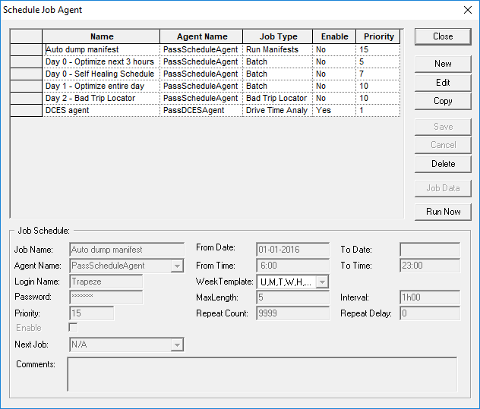The height and width of the screenshot is (409, 480).
Task: Click the Priority field in Job Schedule
Action: (x=92, y=313)
